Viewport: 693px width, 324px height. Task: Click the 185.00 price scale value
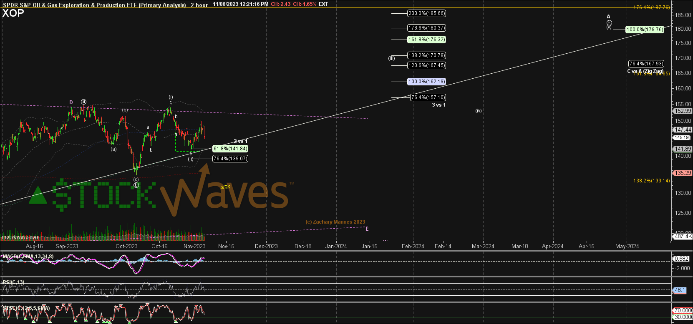[x=683, y=15]
